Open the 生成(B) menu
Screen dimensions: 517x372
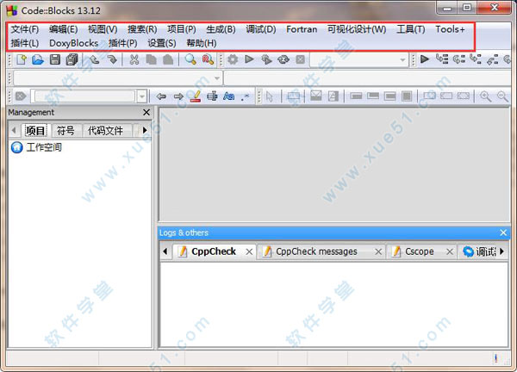click(x=221, y=29)
